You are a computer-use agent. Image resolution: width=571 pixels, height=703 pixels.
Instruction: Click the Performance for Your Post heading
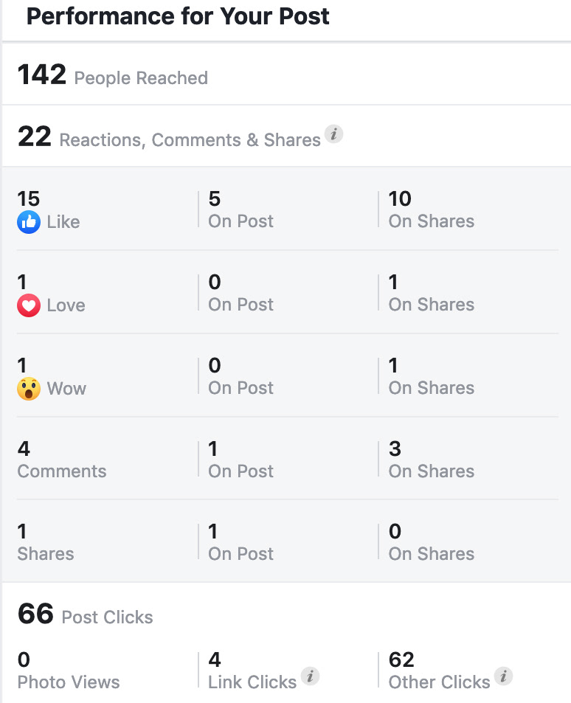[x=178, y=16]
